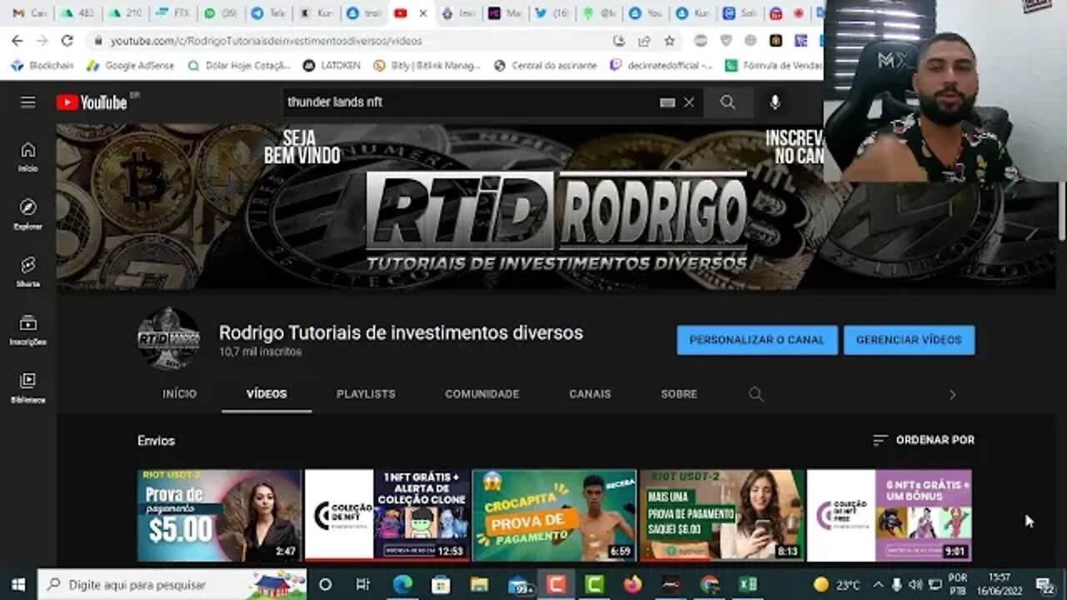
Task: Open Inscrições in the sidebar
Action: [x=28, y=330]
